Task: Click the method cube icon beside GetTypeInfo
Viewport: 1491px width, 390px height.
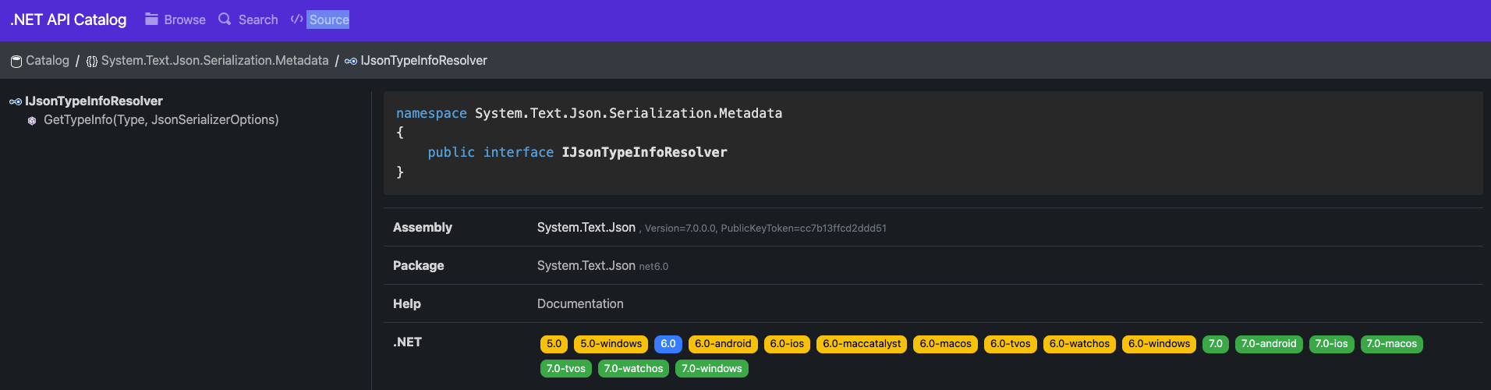Action: 32,120
